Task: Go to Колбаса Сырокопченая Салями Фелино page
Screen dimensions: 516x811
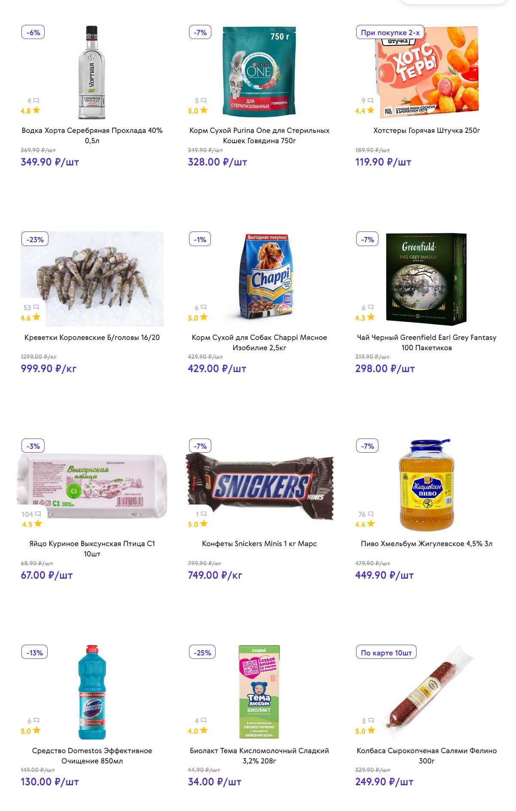Action: coord(426,756)
